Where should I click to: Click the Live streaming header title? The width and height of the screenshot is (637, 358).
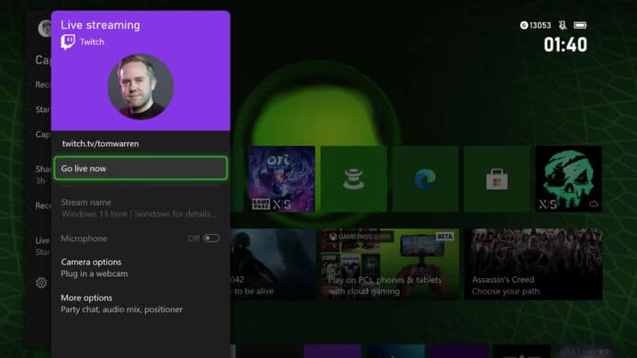pyautogui.click(x=100, y=25)
